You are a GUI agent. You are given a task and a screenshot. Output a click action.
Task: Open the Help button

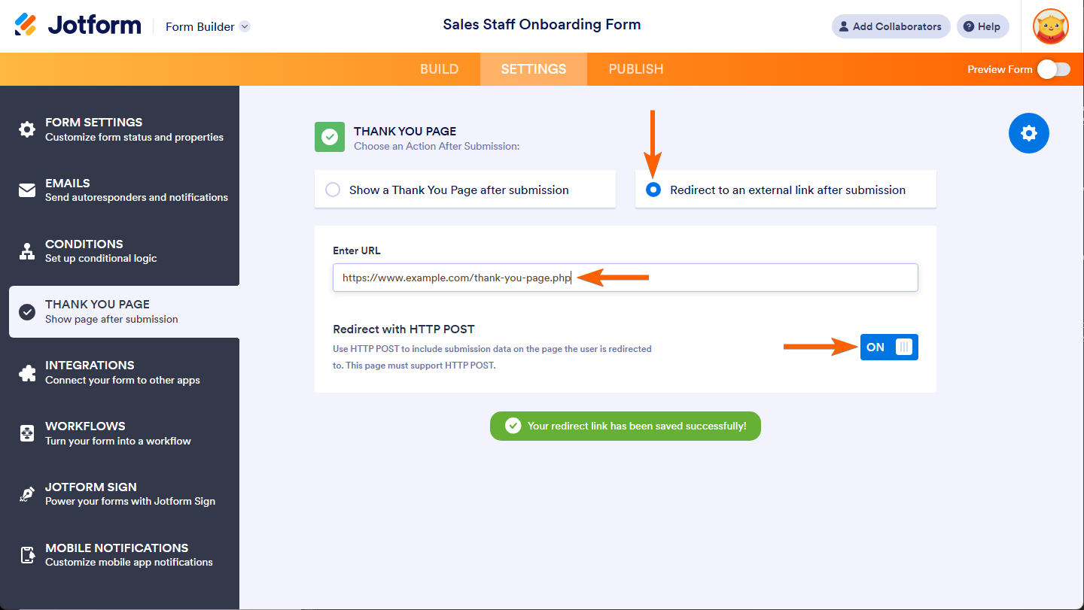982,26
